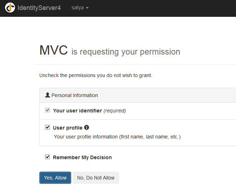
Task: Click the User profile label text
Action: tap(68, 128)
